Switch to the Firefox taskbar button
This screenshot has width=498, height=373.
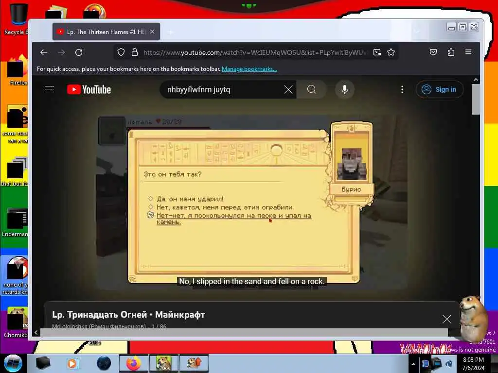click(134, 363)
